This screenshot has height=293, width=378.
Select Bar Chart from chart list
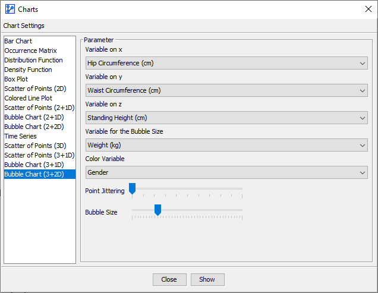pyautogui.click(x=18, y=41)
